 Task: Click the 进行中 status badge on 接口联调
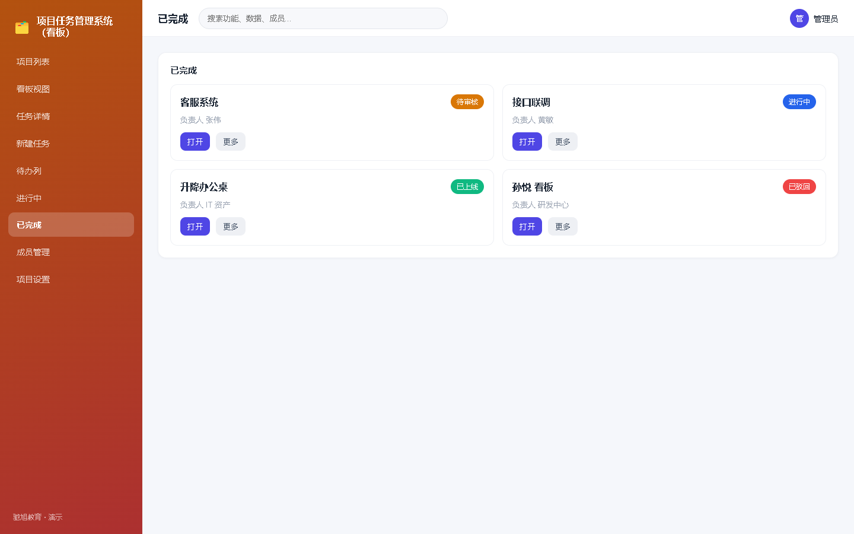coord(799,102)
